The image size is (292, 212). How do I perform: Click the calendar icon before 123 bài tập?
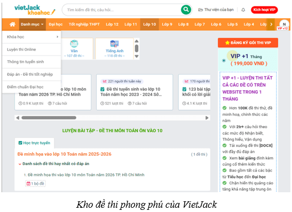tap(184, 89)
